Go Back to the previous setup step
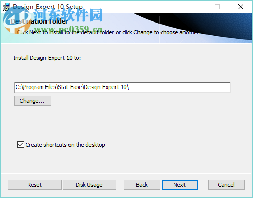 142,185
